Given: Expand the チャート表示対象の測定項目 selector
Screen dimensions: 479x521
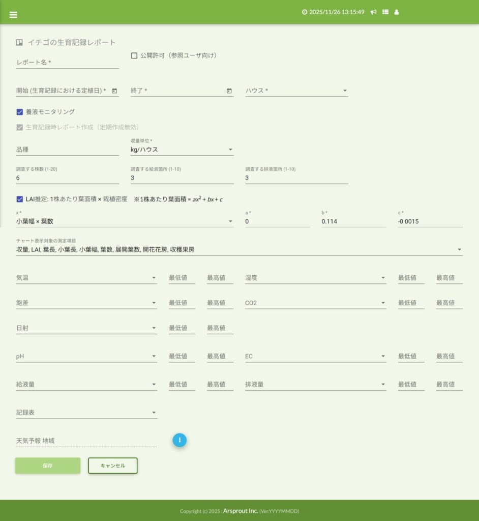Looking at the screenshot, I should pyautogui.click(x=239, y=250).
